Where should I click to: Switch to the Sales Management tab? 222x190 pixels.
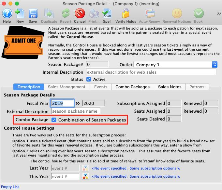tap(67, 87)
